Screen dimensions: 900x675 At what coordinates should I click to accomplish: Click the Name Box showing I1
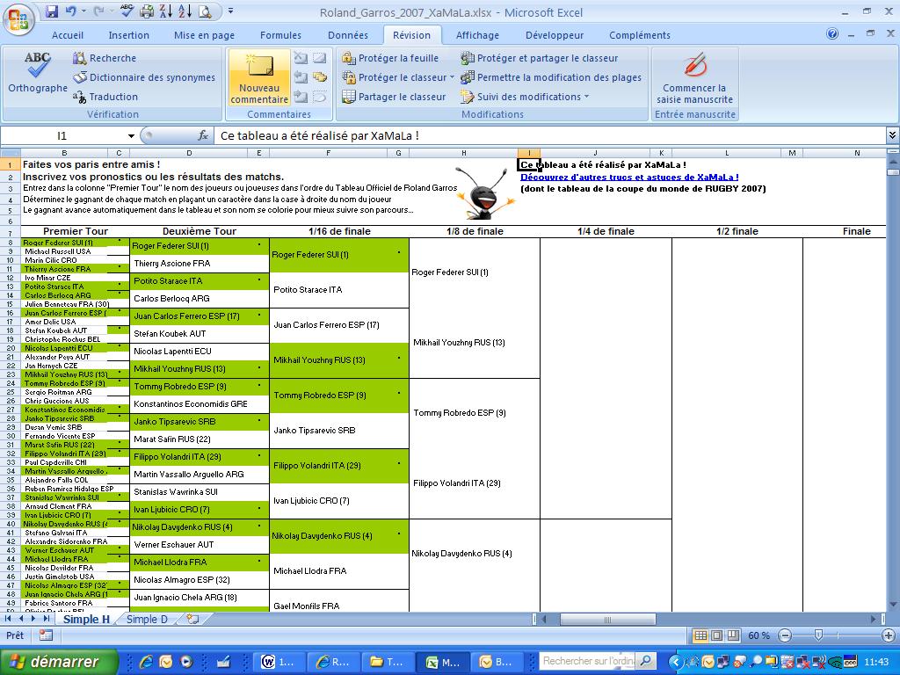[62, 136]
